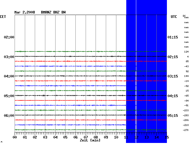Click the black trace at 03:00 CET

(91, 56)
